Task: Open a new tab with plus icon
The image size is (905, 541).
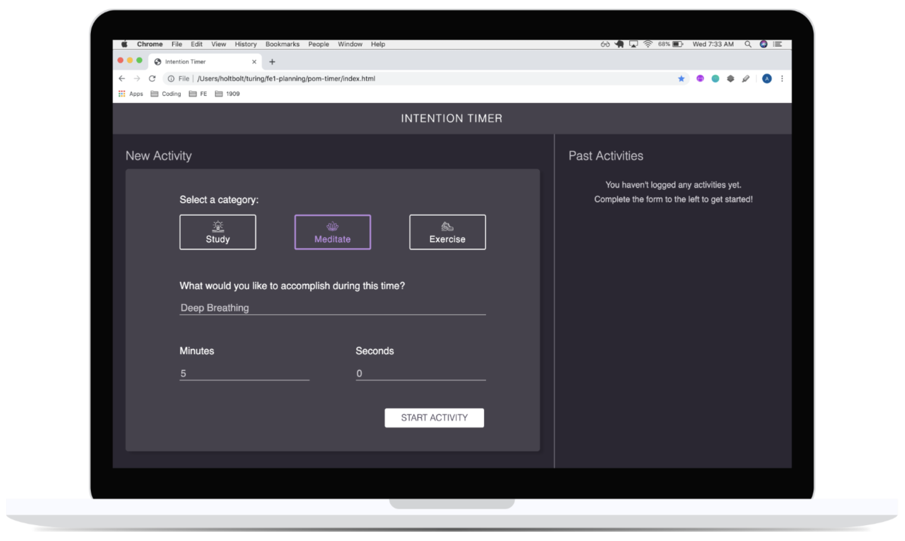Action: (272, 62)
